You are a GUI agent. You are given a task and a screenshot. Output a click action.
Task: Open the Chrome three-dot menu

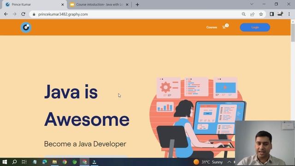click(x=289, y=14)
